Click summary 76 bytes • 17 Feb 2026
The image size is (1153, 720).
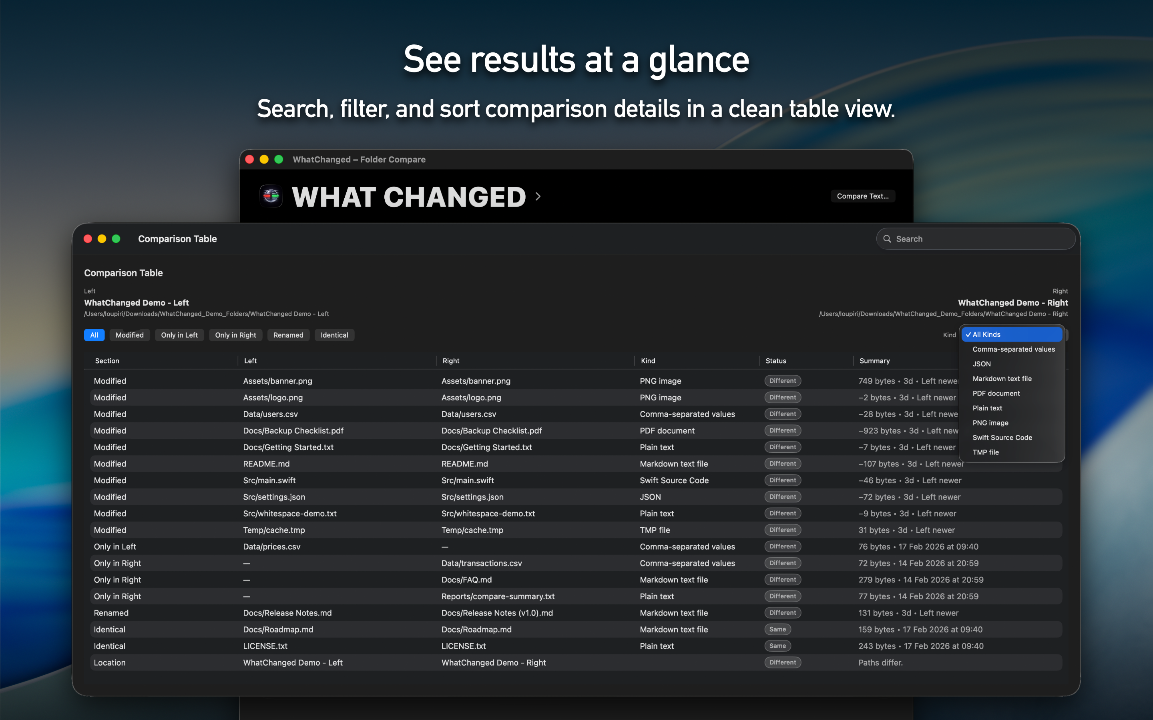918,547
